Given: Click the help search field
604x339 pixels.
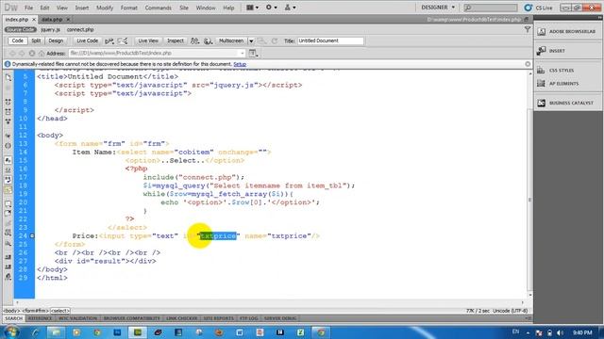Looking at the screenshot, I should click(491, 8).
